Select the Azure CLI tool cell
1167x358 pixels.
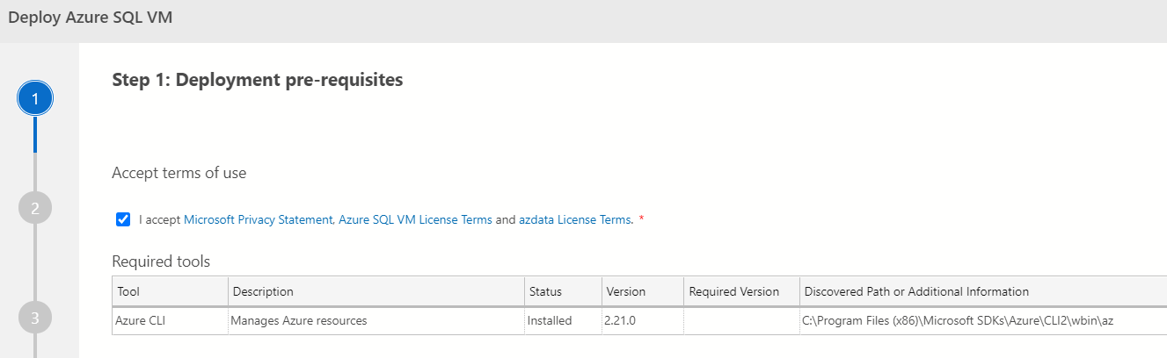[x=141, y=321]
